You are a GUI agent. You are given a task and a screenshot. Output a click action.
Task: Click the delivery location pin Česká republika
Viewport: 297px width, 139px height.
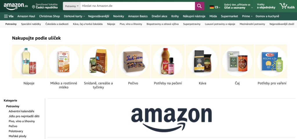45,6
